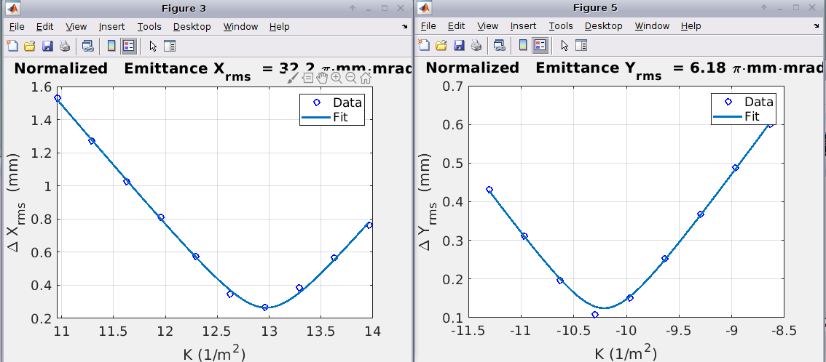Screen dimensions: 826x362
Task: Select the pan hand tool above Figure 3 axes
Action: [x=322, y=78]
